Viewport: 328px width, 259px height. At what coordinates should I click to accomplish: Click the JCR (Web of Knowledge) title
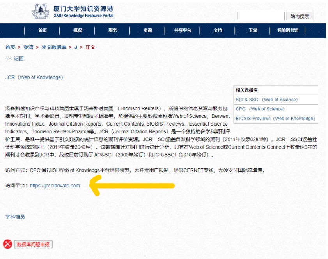34,77
